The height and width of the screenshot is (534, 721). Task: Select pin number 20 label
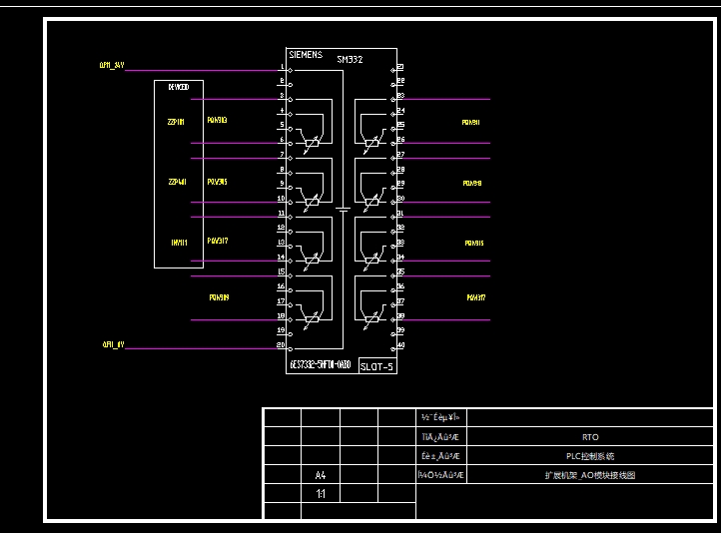[281, 345]
